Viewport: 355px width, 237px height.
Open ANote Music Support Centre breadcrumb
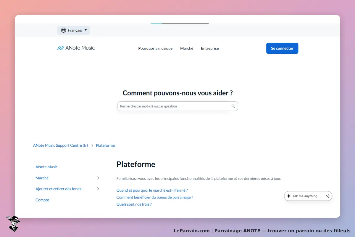(60, 145)
